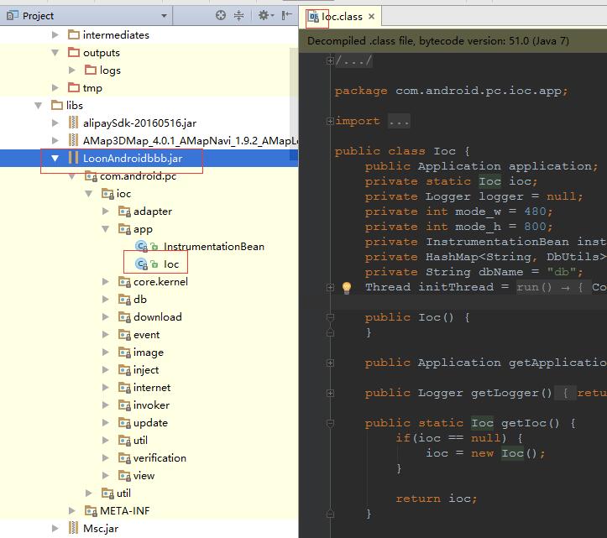Expand the inject package

pos(105,369)
